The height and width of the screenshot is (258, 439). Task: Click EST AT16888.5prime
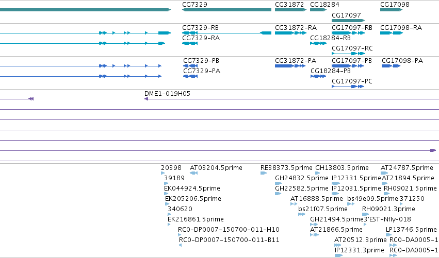(294, 204)
